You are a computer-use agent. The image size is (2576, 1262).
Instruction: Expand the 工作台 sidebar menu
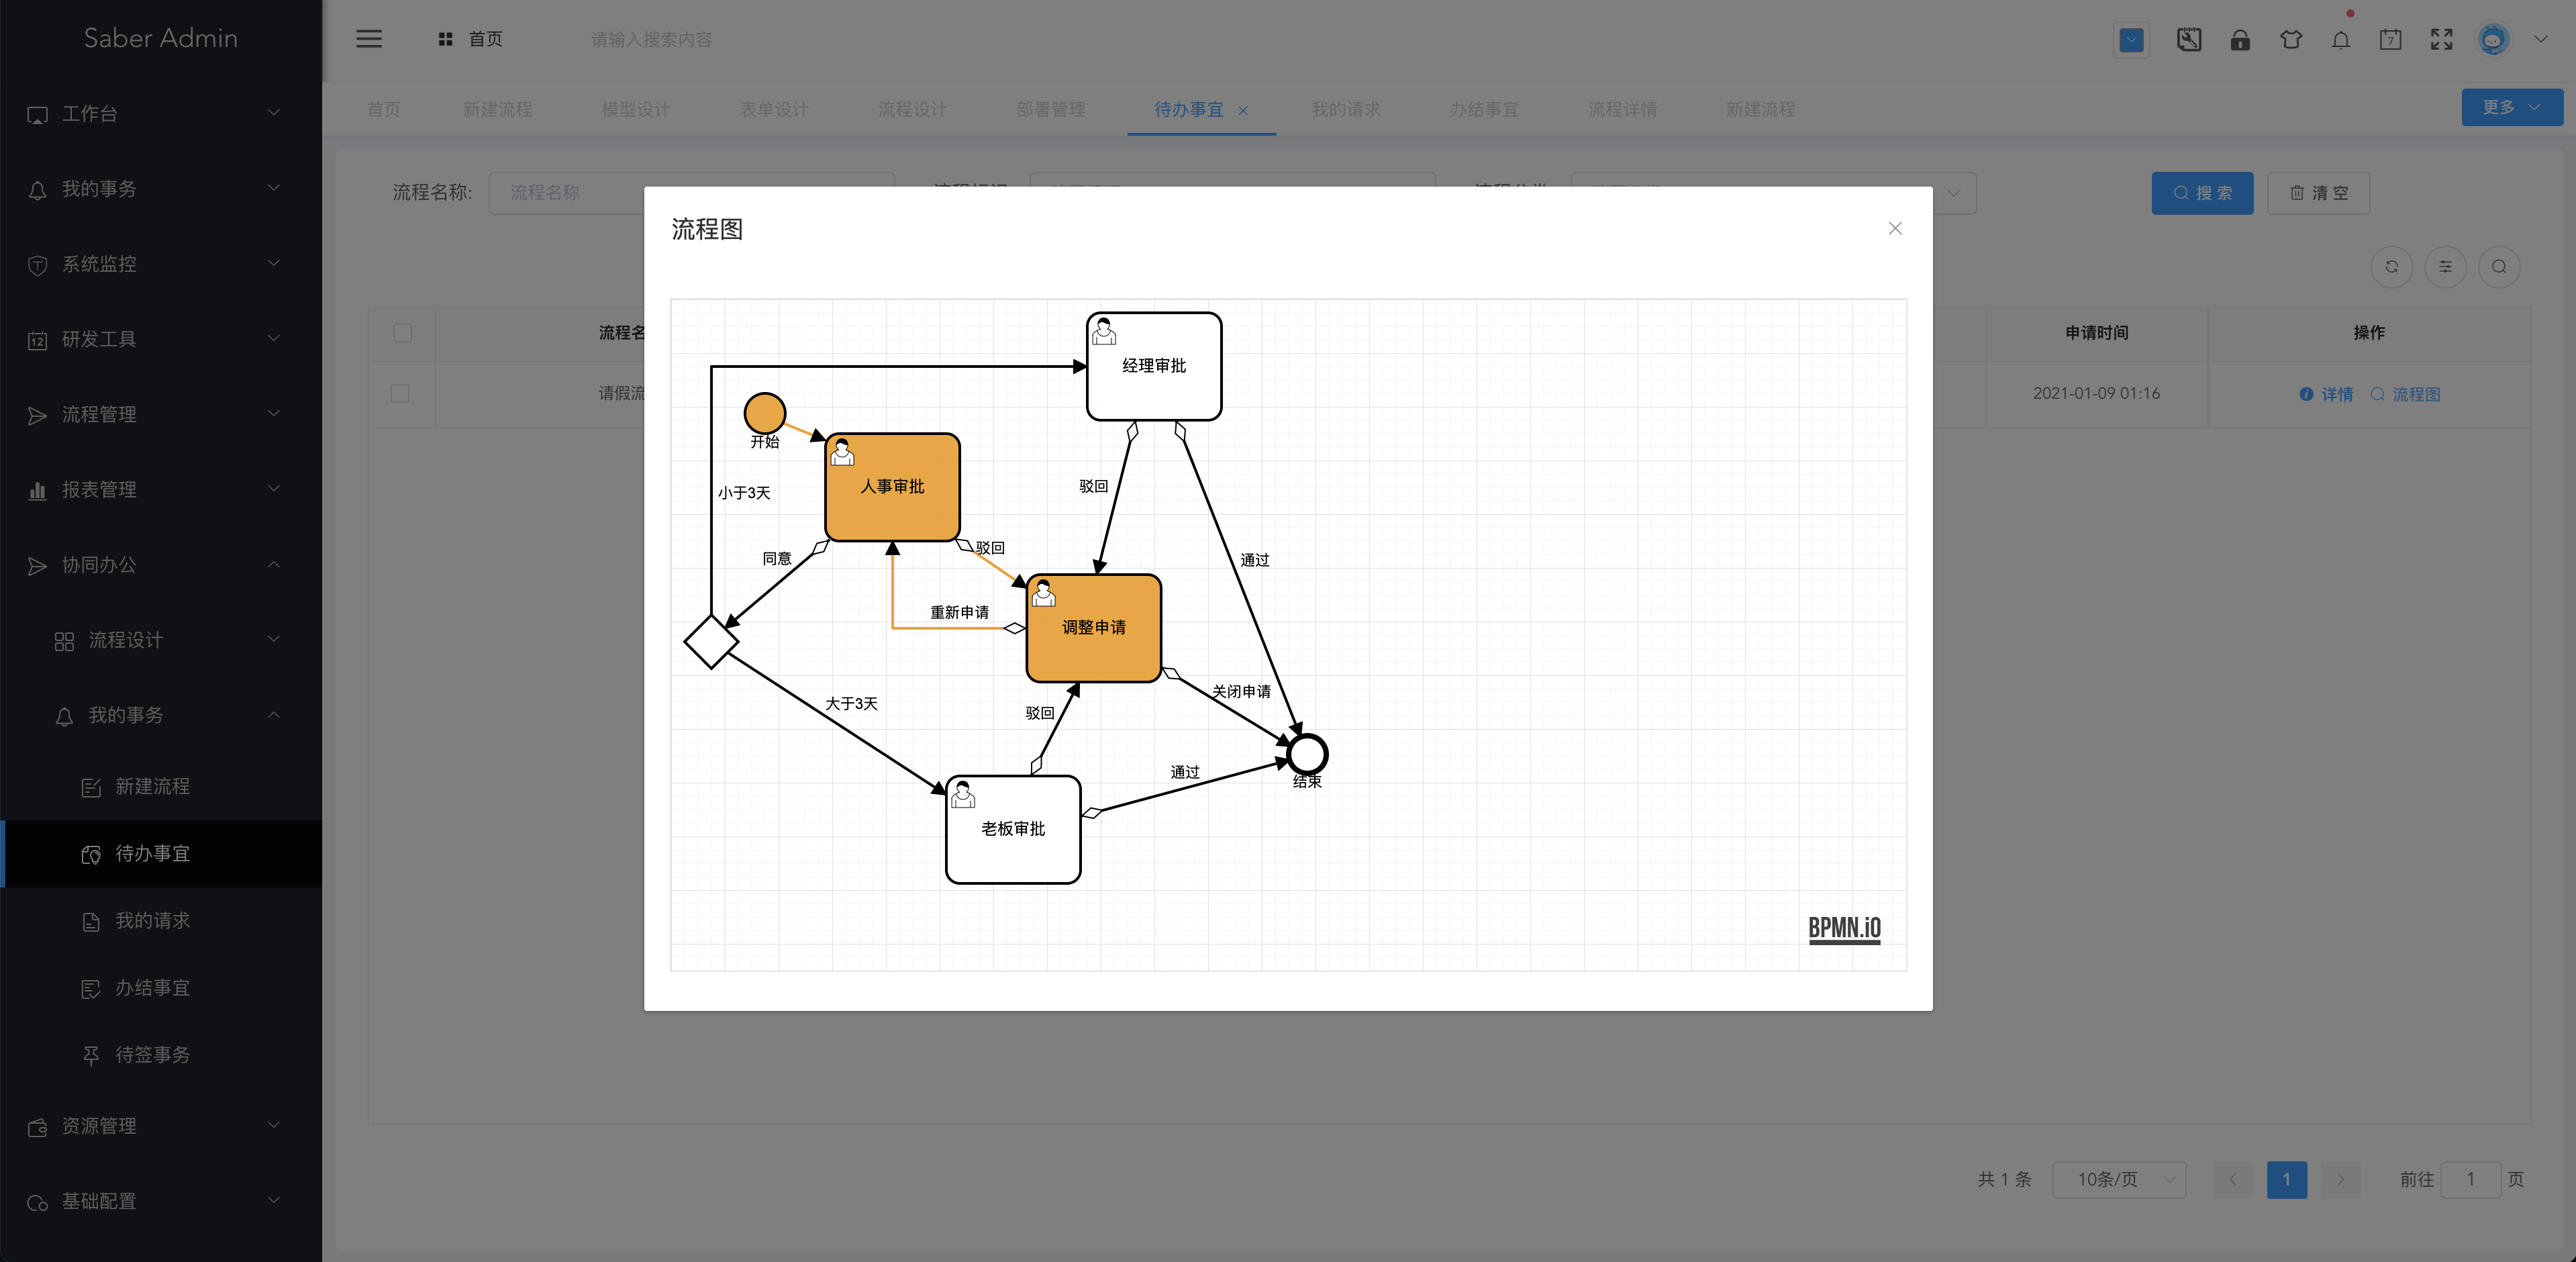(161, 113)
